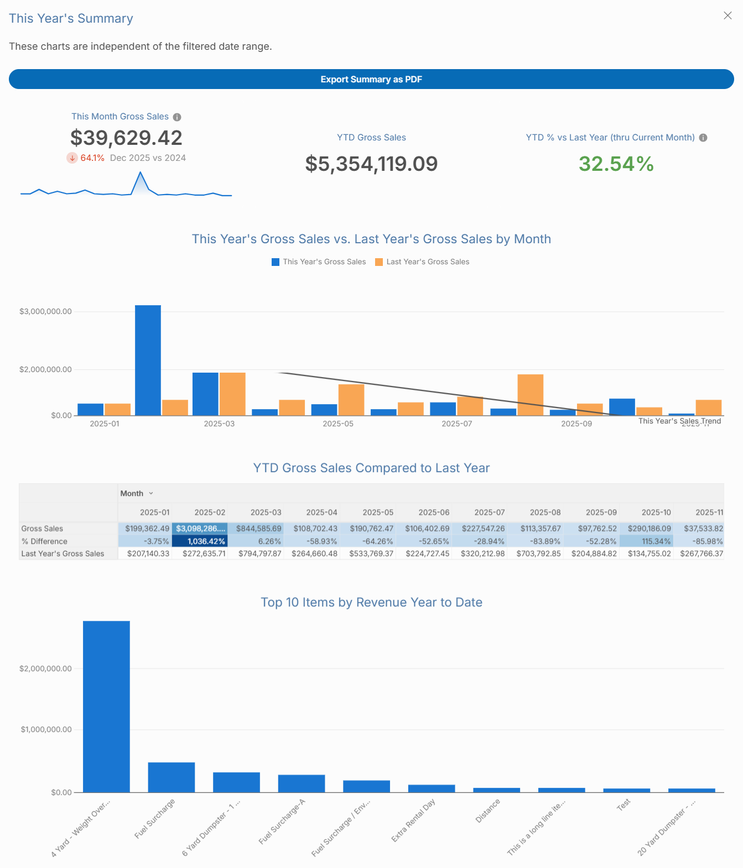This screenshot has height=868, width=743.
Task: Click red down-arrow icon beside 64.1%
Action: (72, 158)
